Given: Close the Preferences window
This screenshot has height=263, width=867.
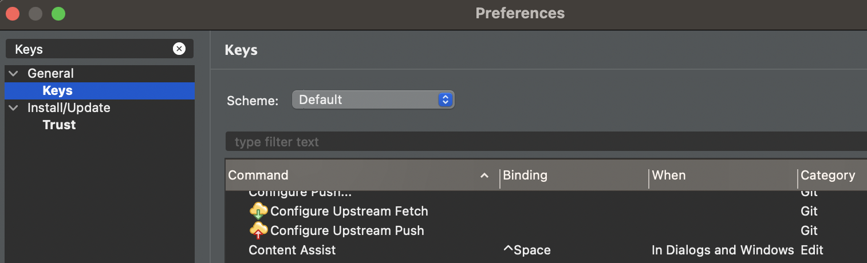Looking at the screenshot, I should (x=13, y=13).
